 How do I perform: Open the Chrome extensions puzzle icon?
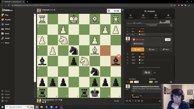point(182,5)
